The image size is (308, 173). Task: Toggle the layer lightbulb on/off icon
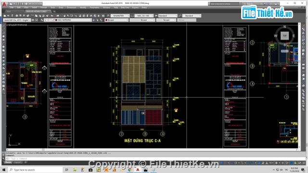pos(46,20)
